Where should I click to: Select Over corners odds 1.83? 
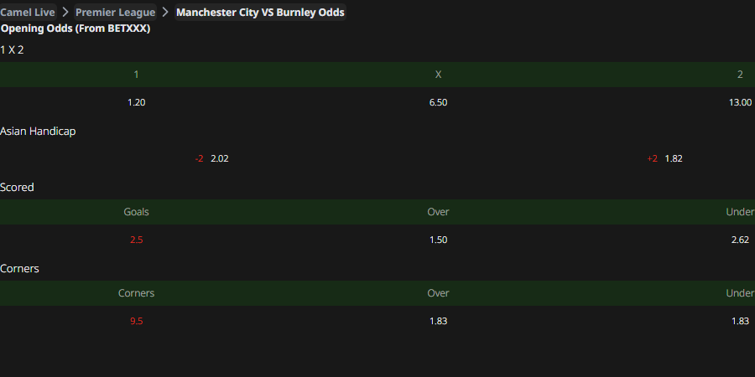point(438,321)
